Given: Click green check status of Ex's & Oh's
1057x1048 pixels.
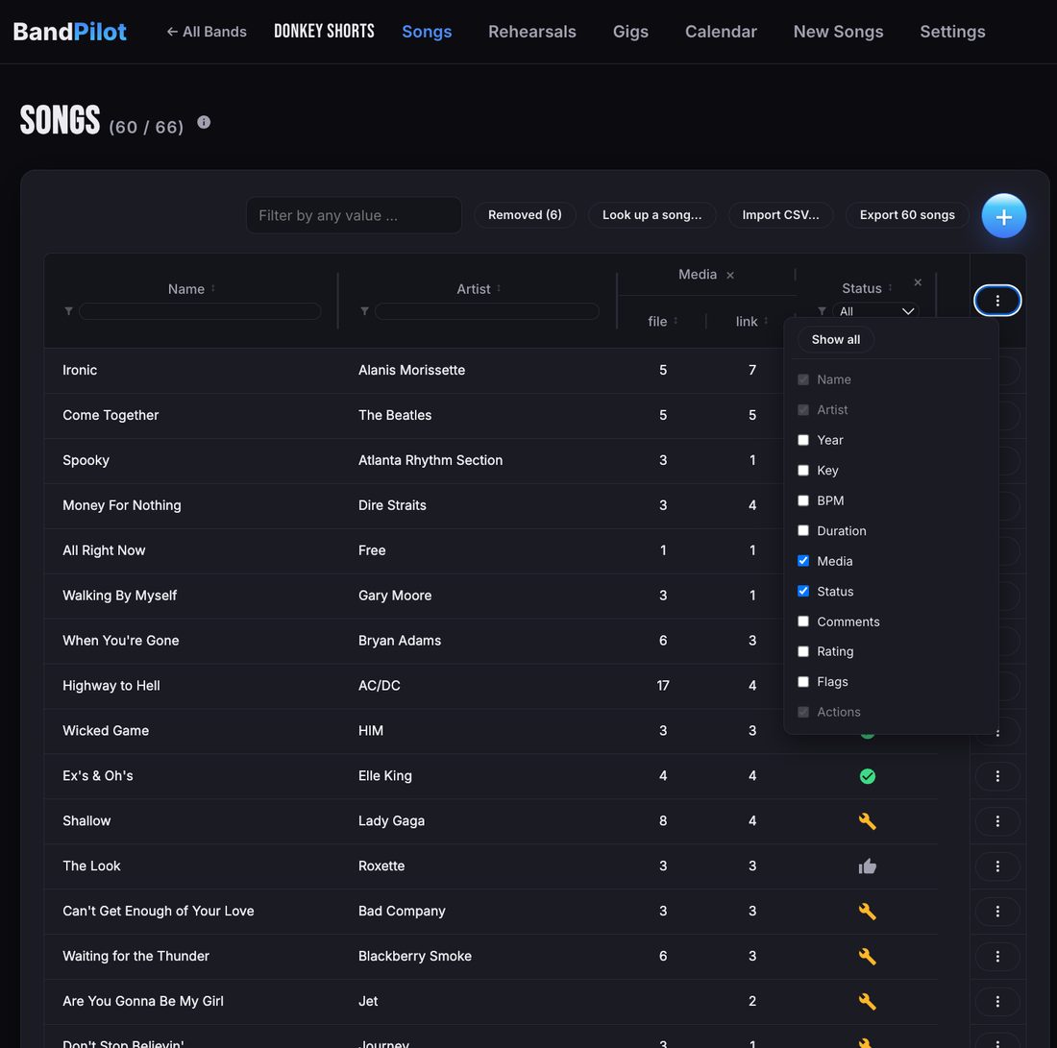Looking at the screenshot, I should 868,776.
